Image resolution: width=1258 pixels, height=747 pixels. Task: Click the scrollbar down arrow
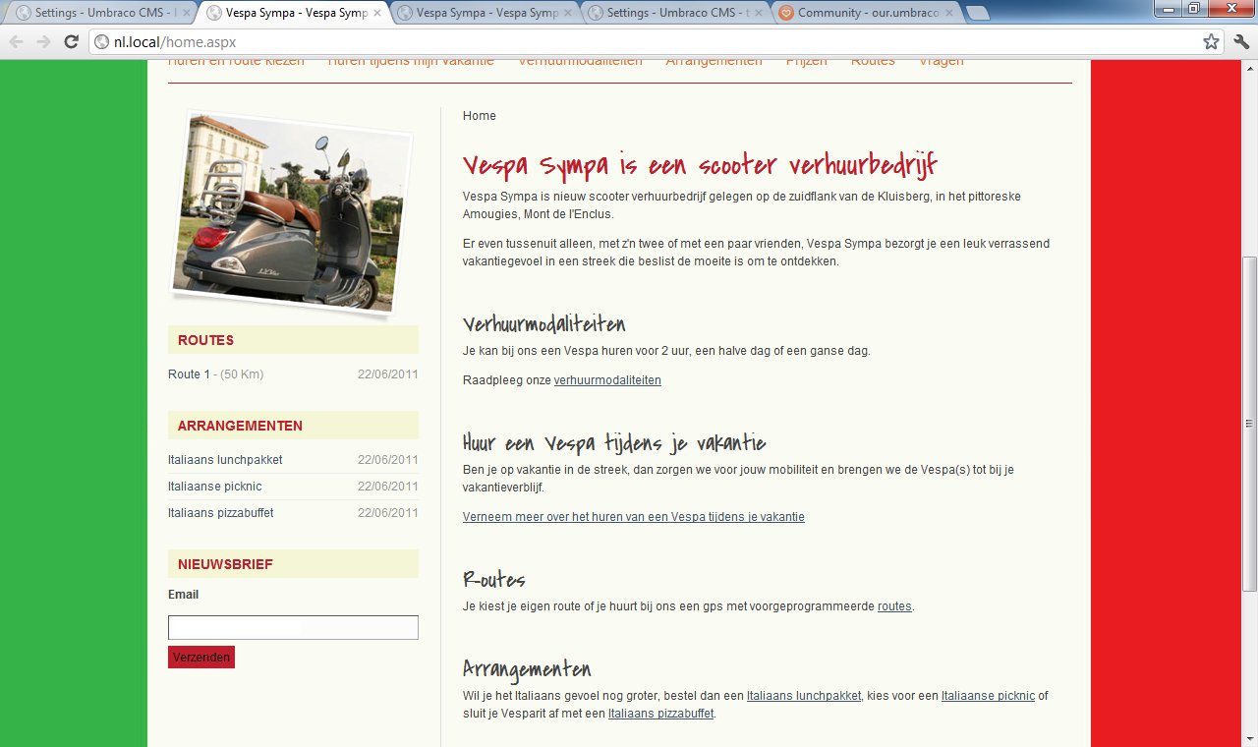(x=1249, y=739)
